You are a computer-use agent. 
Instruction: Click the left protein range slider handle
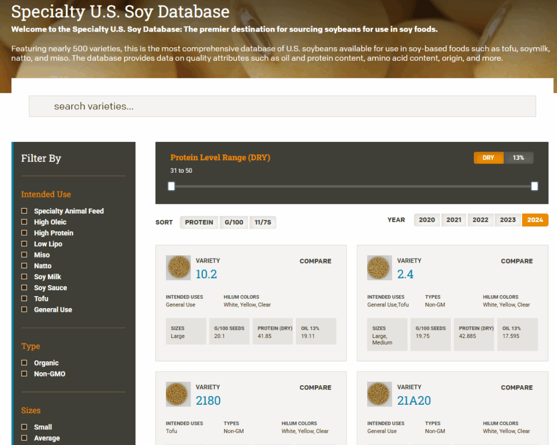click(171, 186)
